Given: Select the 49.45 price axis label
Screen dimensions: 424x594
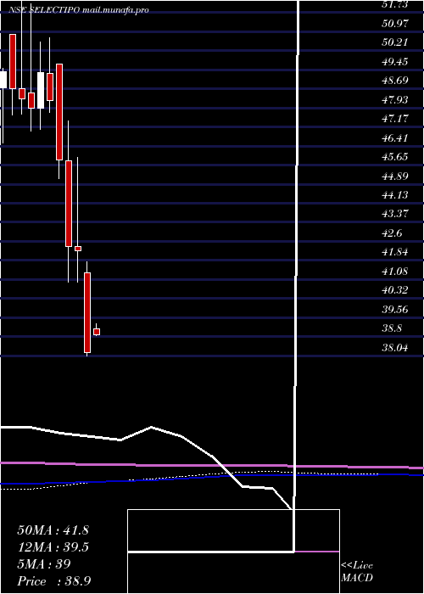Looking at the screenshot, I should (395, 61).
